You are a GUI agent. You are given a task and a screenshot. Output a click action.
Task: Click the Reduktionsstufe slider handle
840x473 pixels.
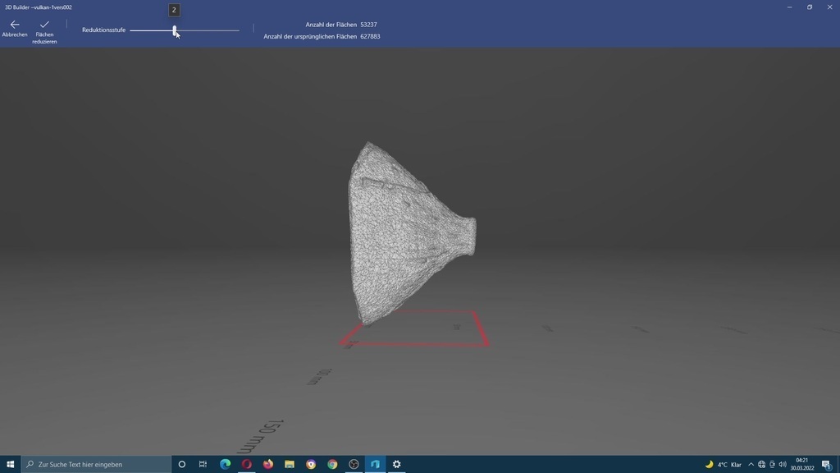pos(175,30)
